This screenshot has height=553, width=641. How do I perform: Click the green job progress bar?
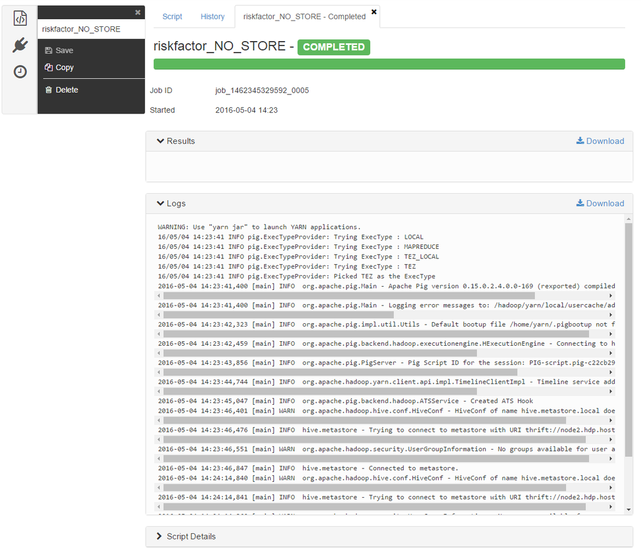click(x=389, y=64)
